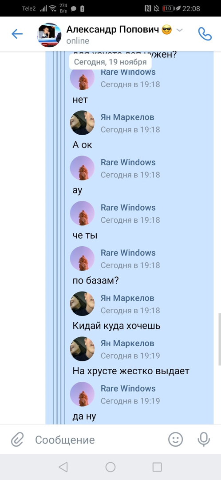
Task: Tap Ян Маркелов name above 'Кидай куда хочешь'
Action: [127, 298]
